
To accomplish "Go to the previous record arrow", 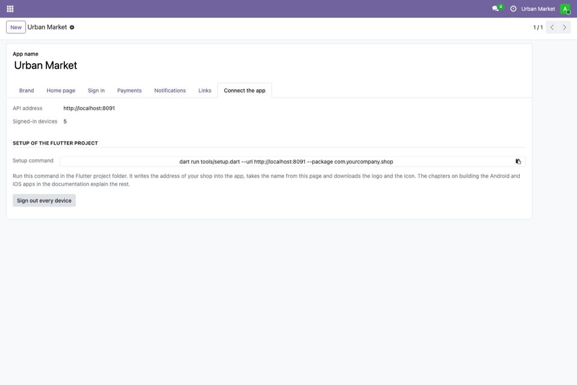I will (552, 27).
